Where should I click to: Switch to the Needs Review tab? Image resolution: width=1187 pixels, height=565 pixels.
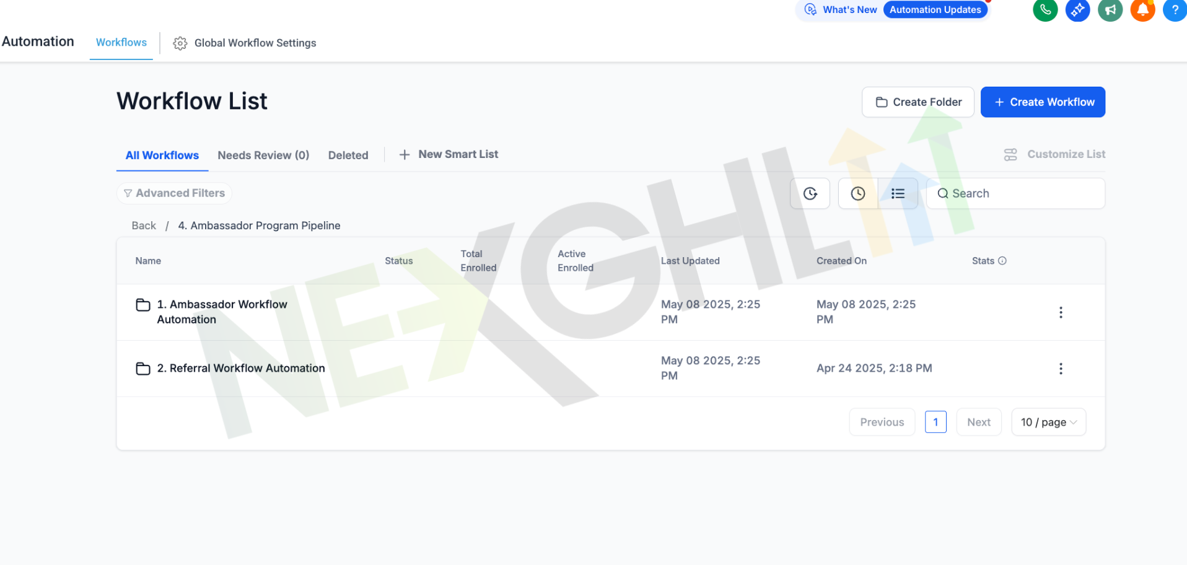coord(263,155)
